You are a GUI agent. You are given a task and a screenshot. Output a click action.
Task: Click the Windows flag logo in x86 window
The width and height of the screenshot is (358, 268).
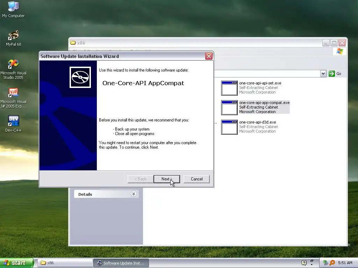click(339, 51)
